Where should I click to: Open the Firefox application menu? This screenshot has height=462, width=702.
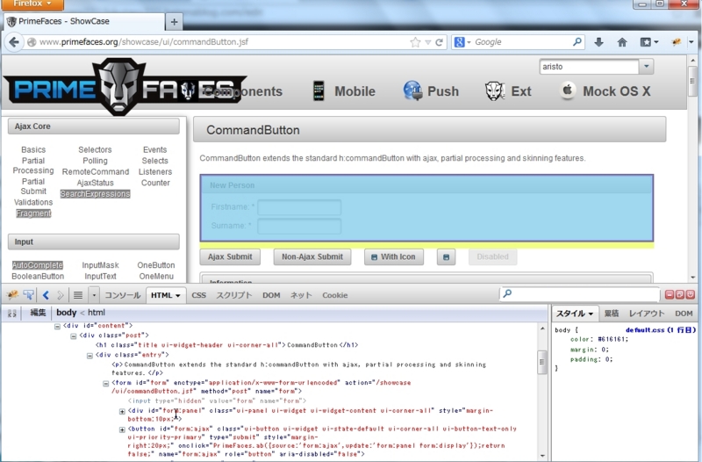(x=32, y=4)
